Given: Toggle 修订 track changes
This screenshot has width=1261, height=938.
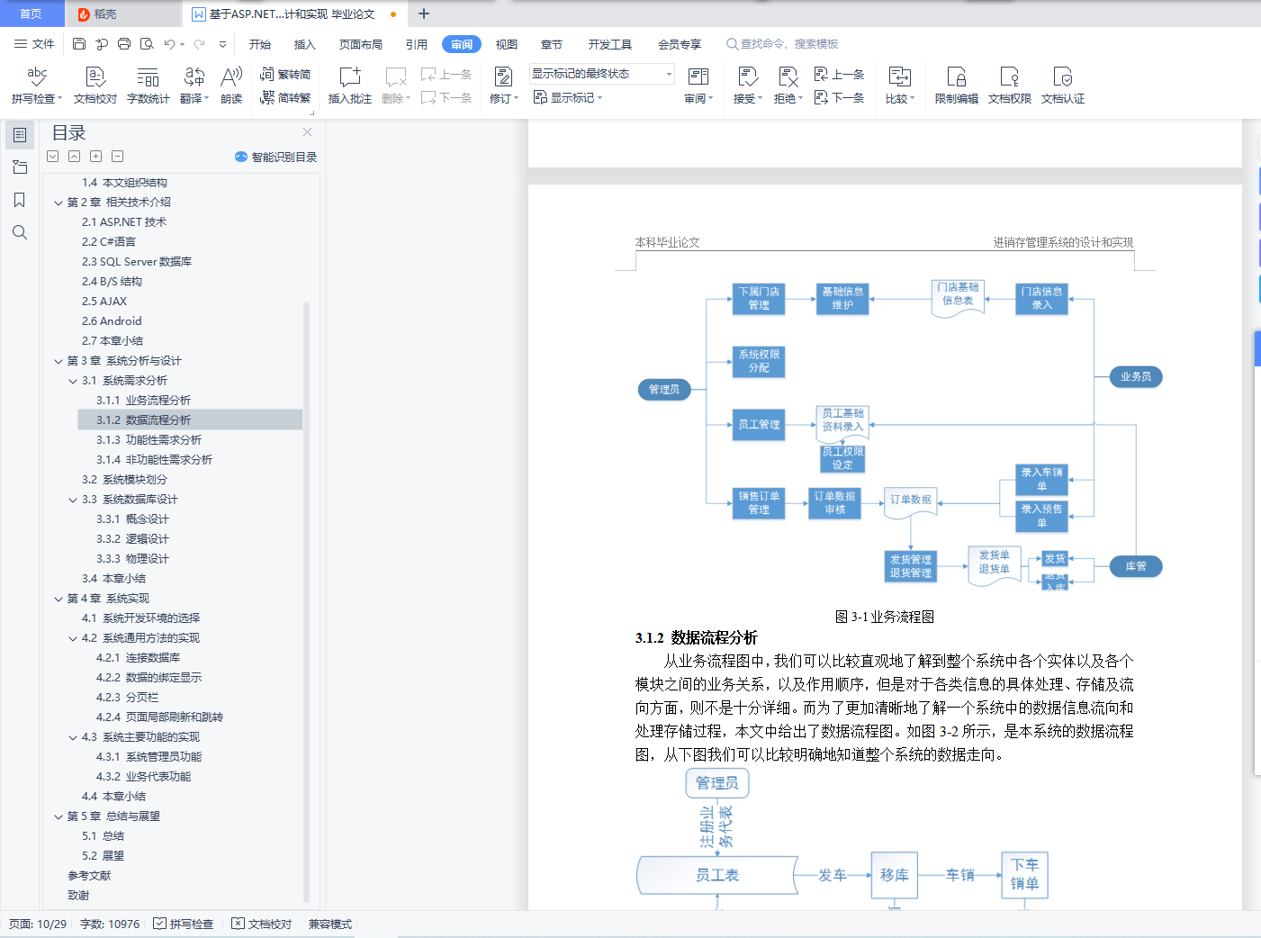Looking at the screenshot, I should 504,86.
